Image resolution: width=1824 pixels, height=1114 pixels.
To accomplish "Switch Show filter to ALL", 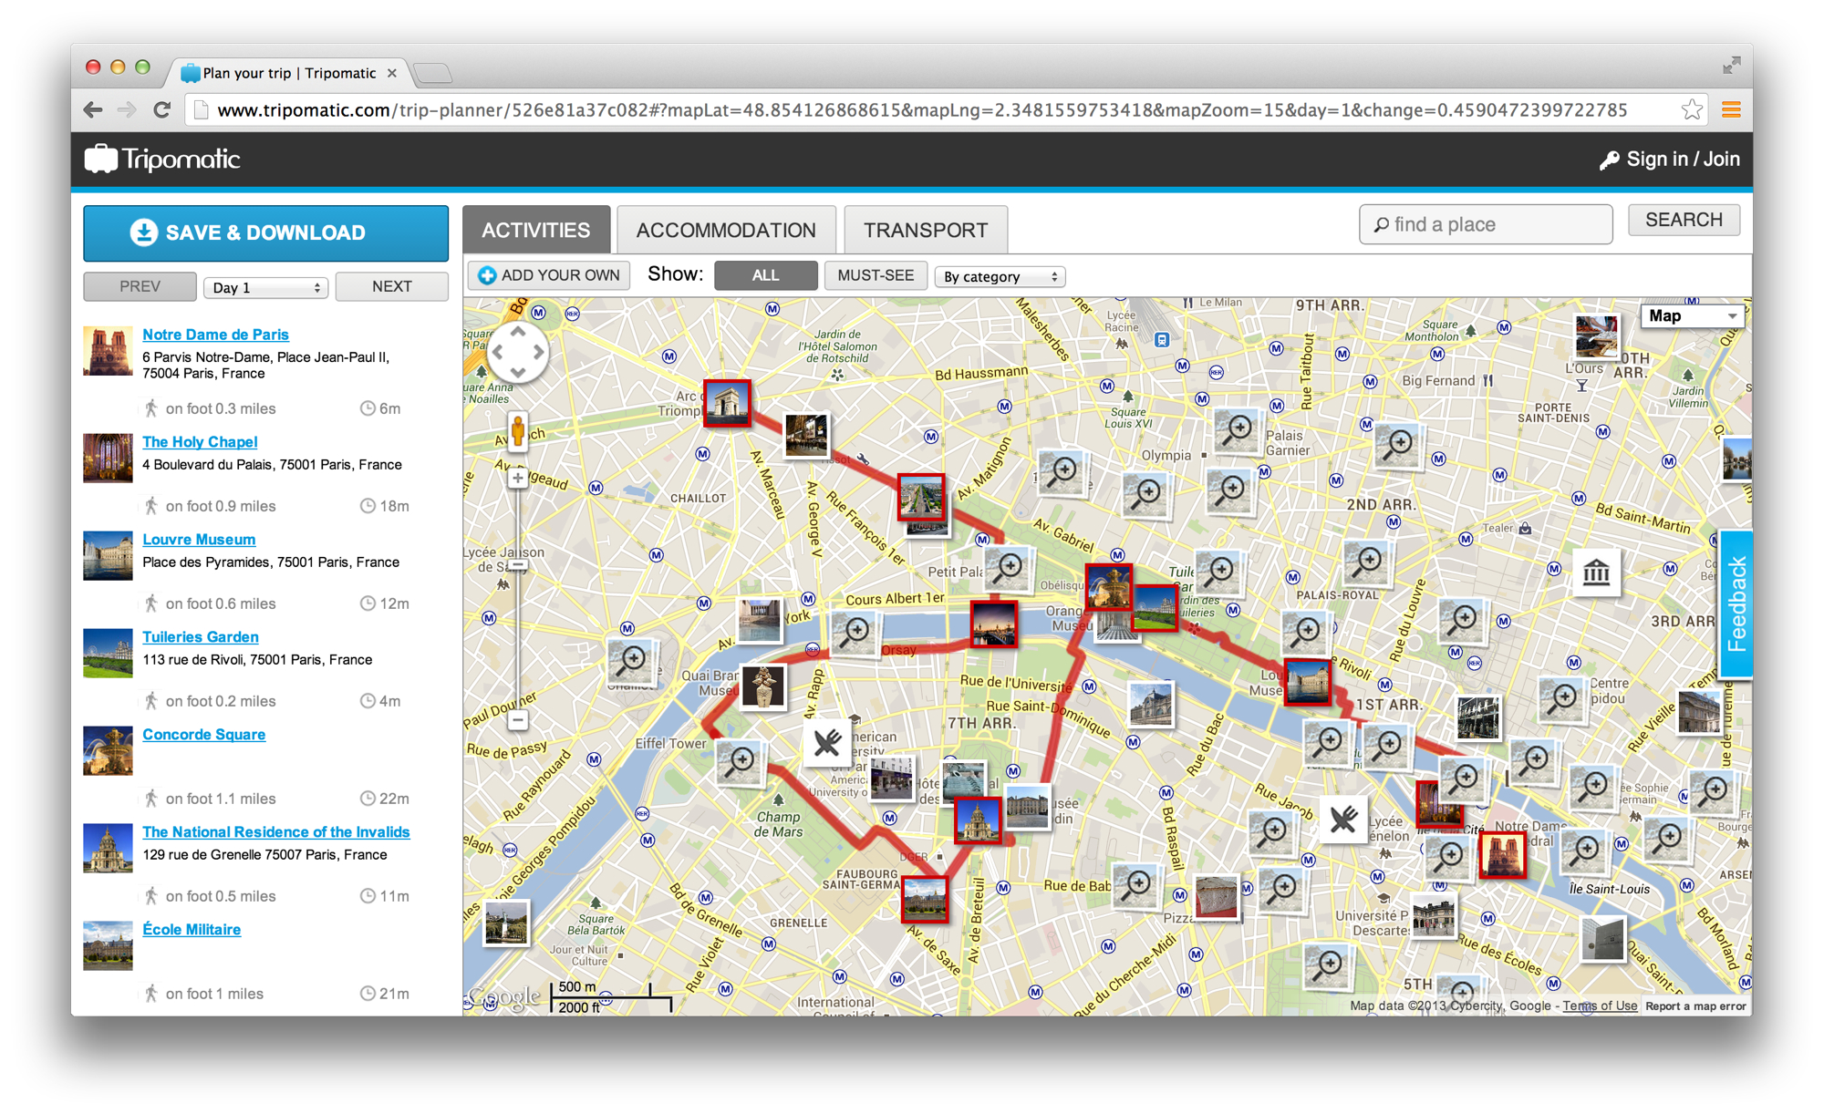I will point(765,275).
